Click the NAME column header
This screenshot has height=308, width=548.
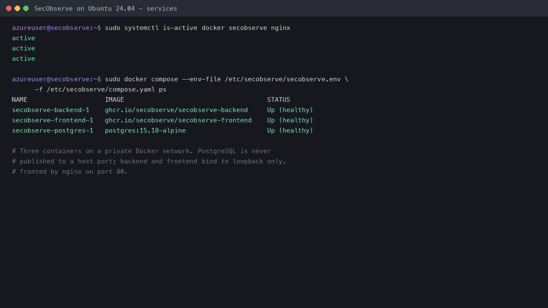coord(20,100)
